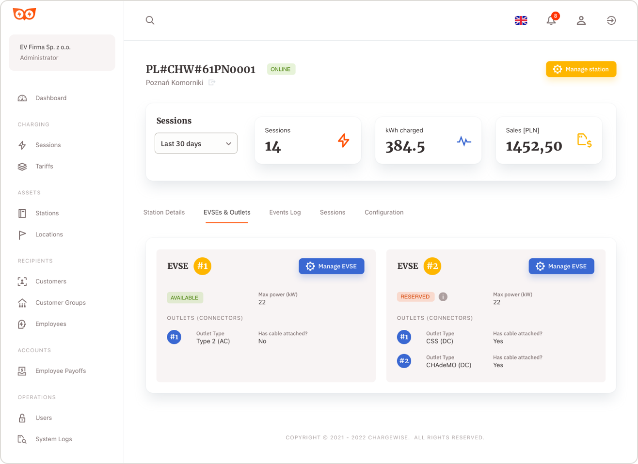This screenshot has width=638, height=464.
Task: Switch to the Configuration tab
Action: click(383, 212)
